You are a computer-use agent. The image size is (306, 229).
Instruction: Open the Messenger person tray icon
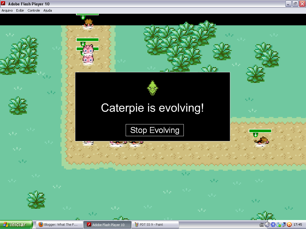278,225
